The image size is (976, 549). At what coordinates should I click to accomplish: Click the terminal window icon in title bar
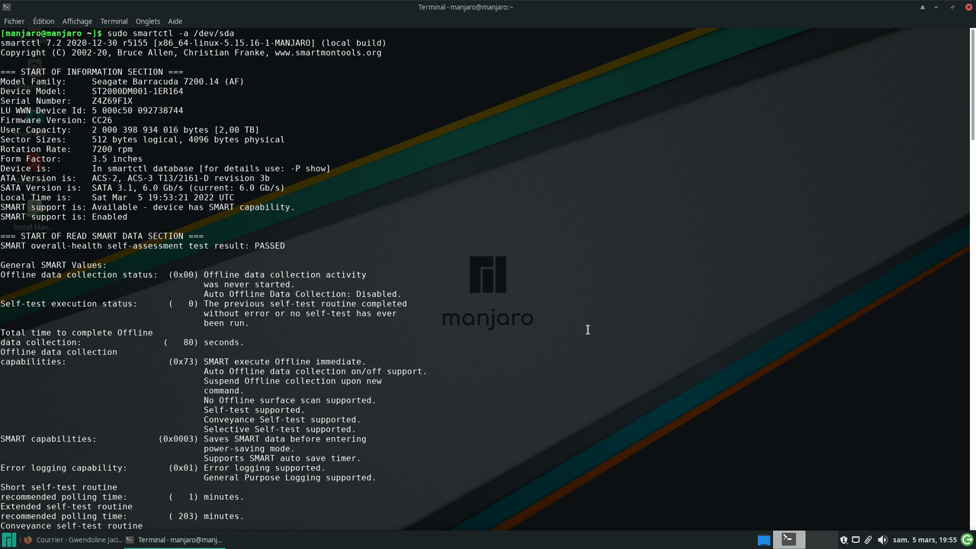pos(7,7)
